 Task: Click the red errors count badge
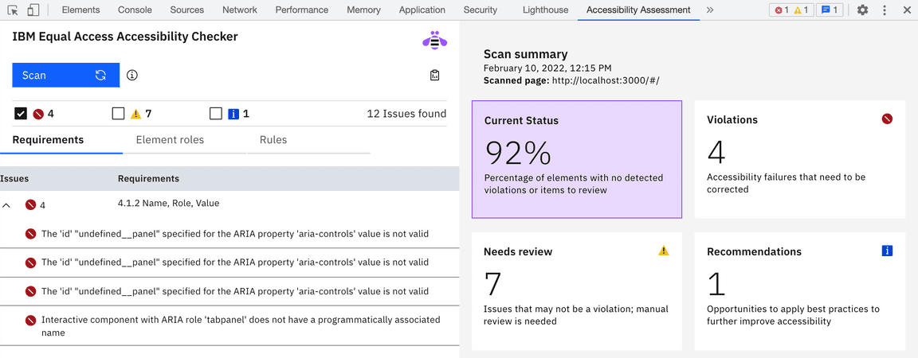[x=782, y=10]
